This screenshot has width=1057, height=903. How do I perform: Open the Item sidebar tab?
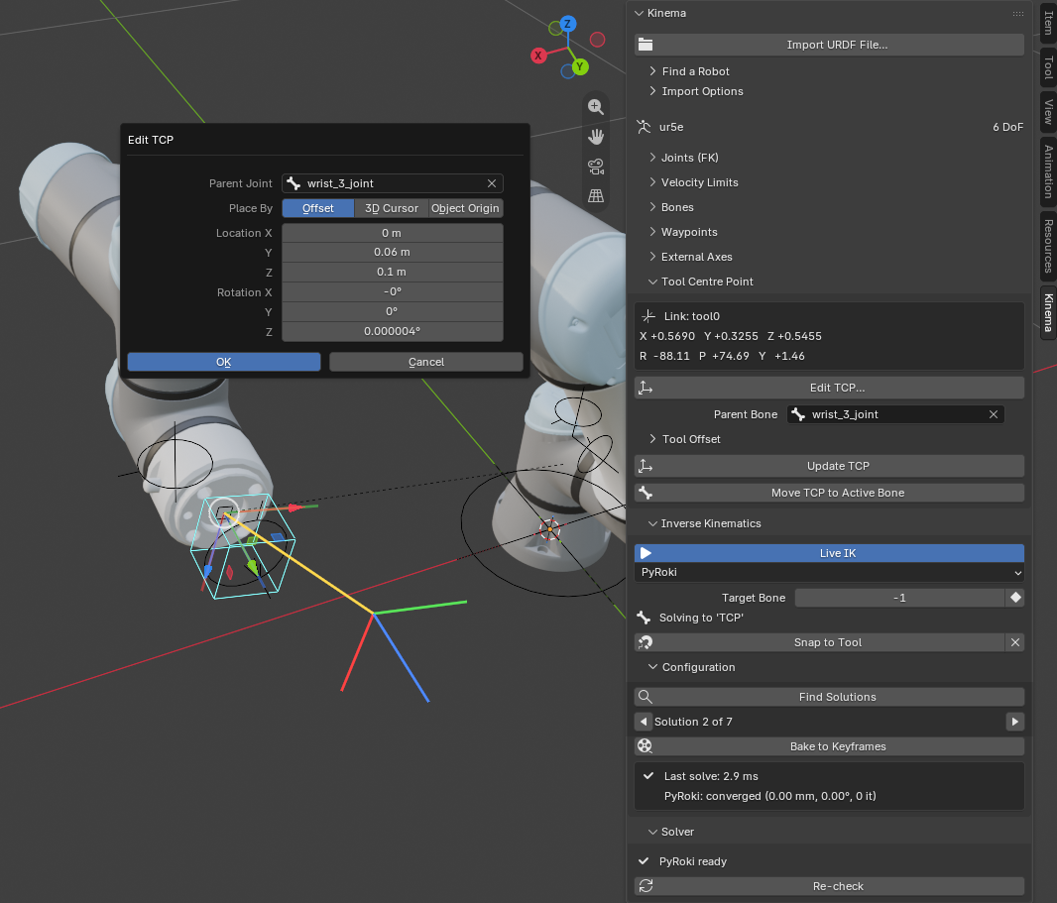point(1048,21)
